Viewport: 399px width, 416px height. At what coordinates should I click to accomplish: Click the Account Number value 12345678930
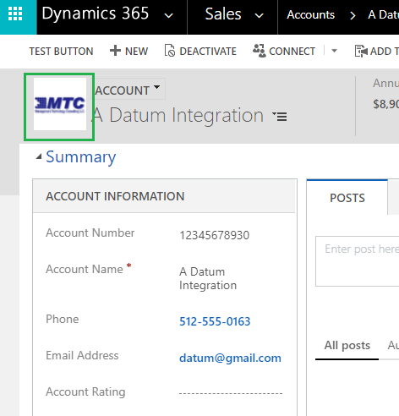215,235
